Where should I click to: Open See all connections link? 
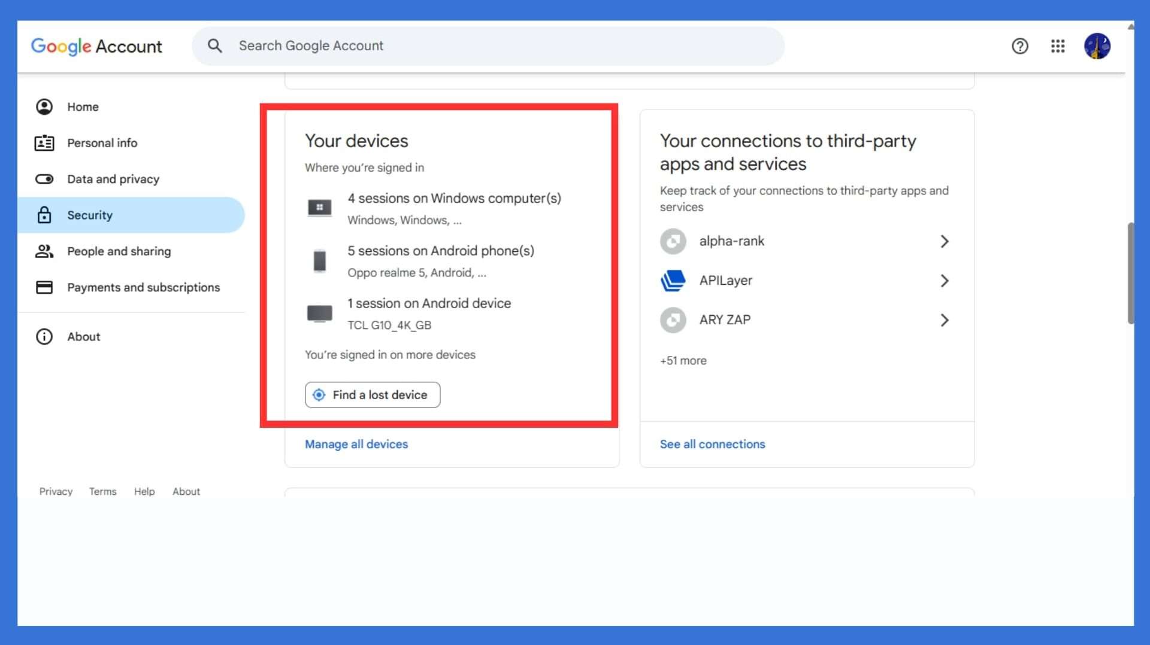pos(712,445)
